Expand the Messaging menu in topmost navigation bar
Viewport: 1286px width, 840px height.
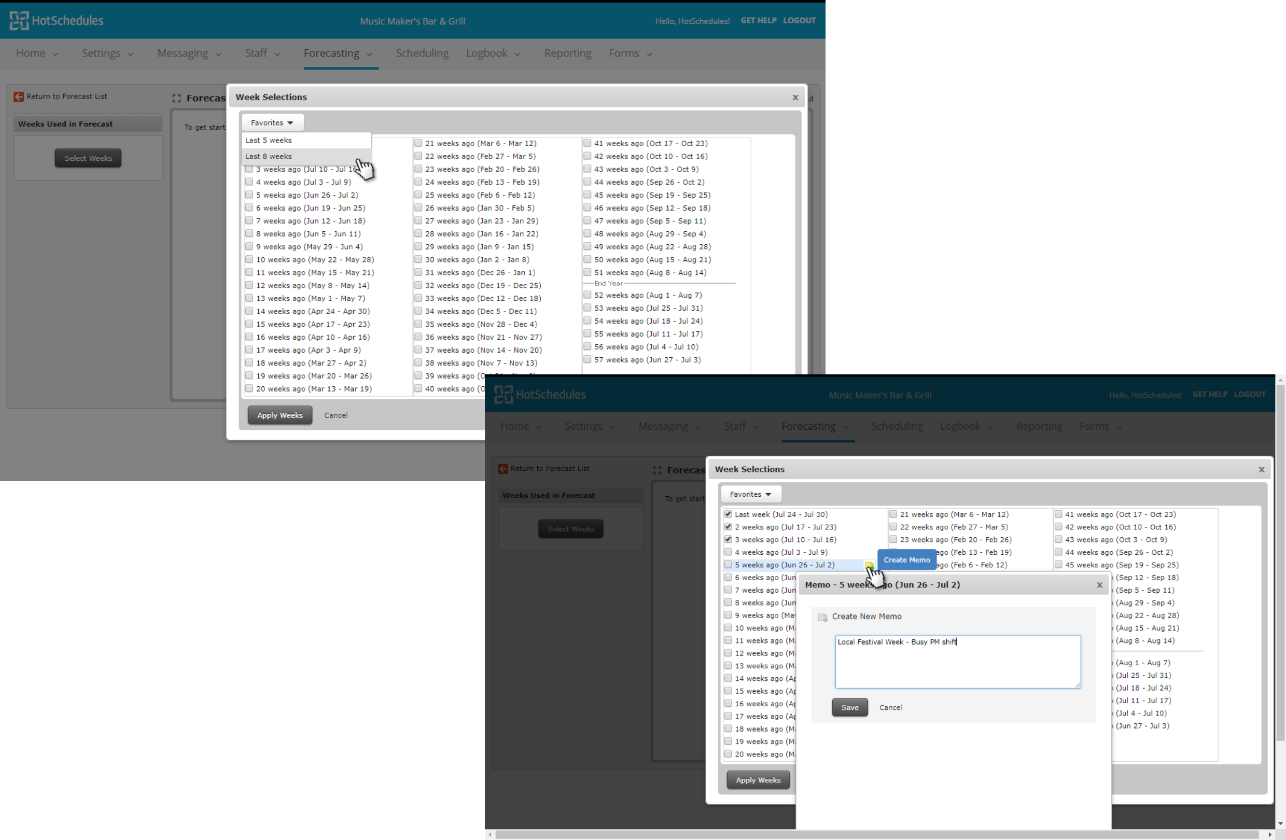tap(189, 53)
